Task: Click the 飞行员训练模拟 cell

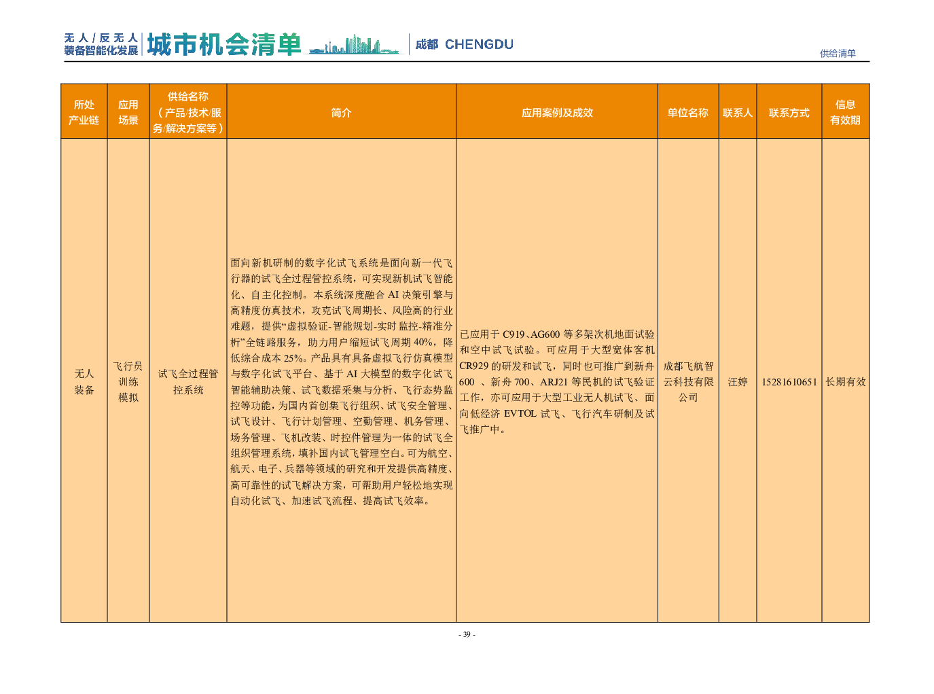Action: 128,382
